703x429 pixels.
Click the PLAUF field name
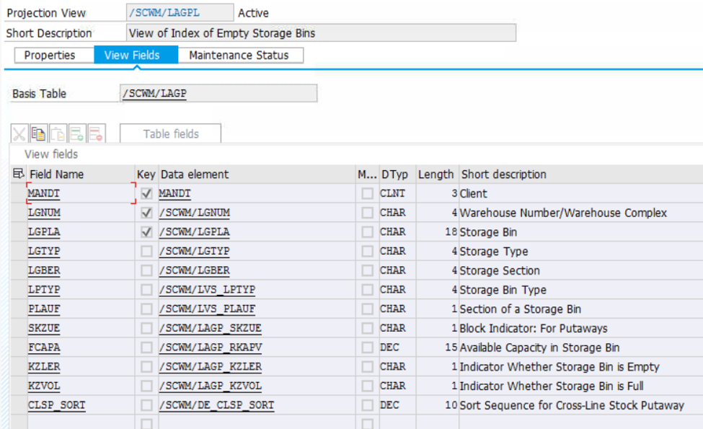coord(44,309)
